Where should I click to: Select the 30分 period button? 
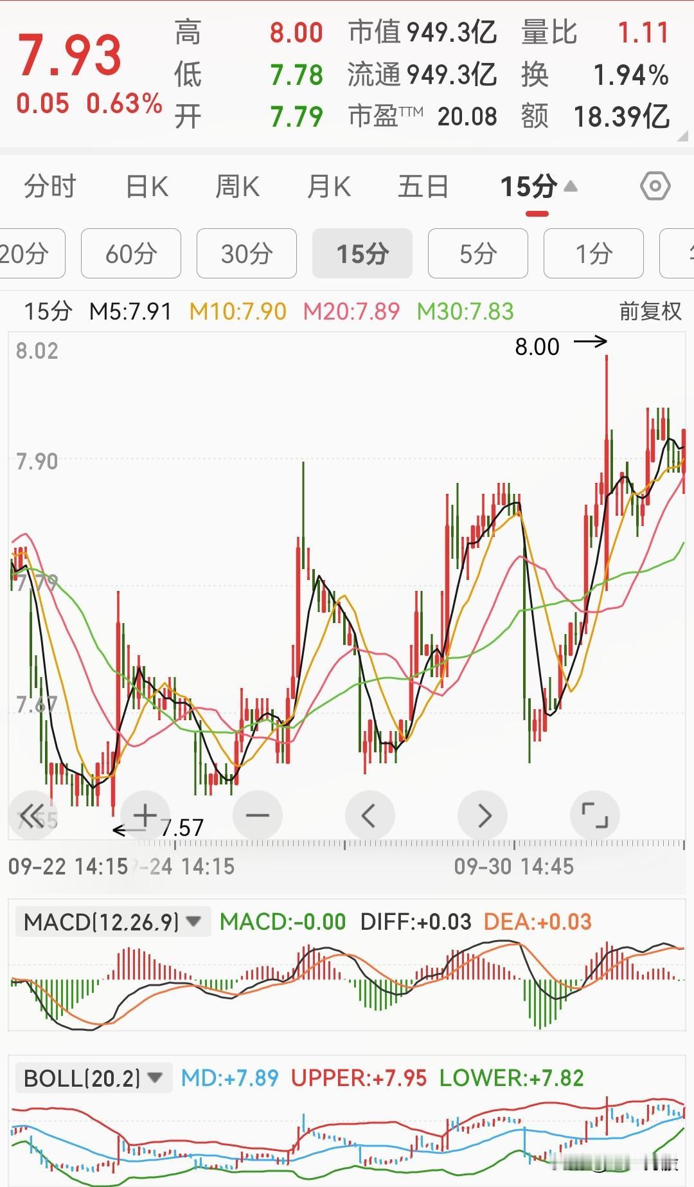(x=247, y=253)
